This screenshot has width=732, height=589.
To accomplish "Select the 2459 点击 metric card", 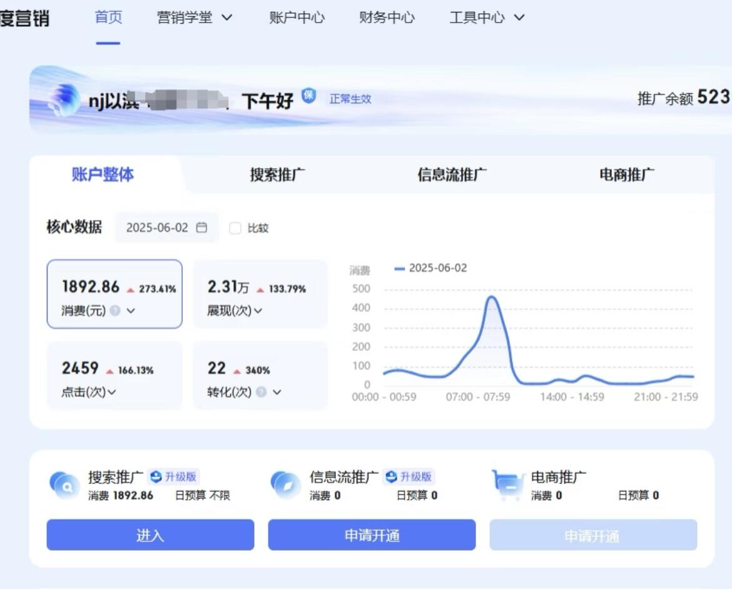I will [x=114, y=375].
